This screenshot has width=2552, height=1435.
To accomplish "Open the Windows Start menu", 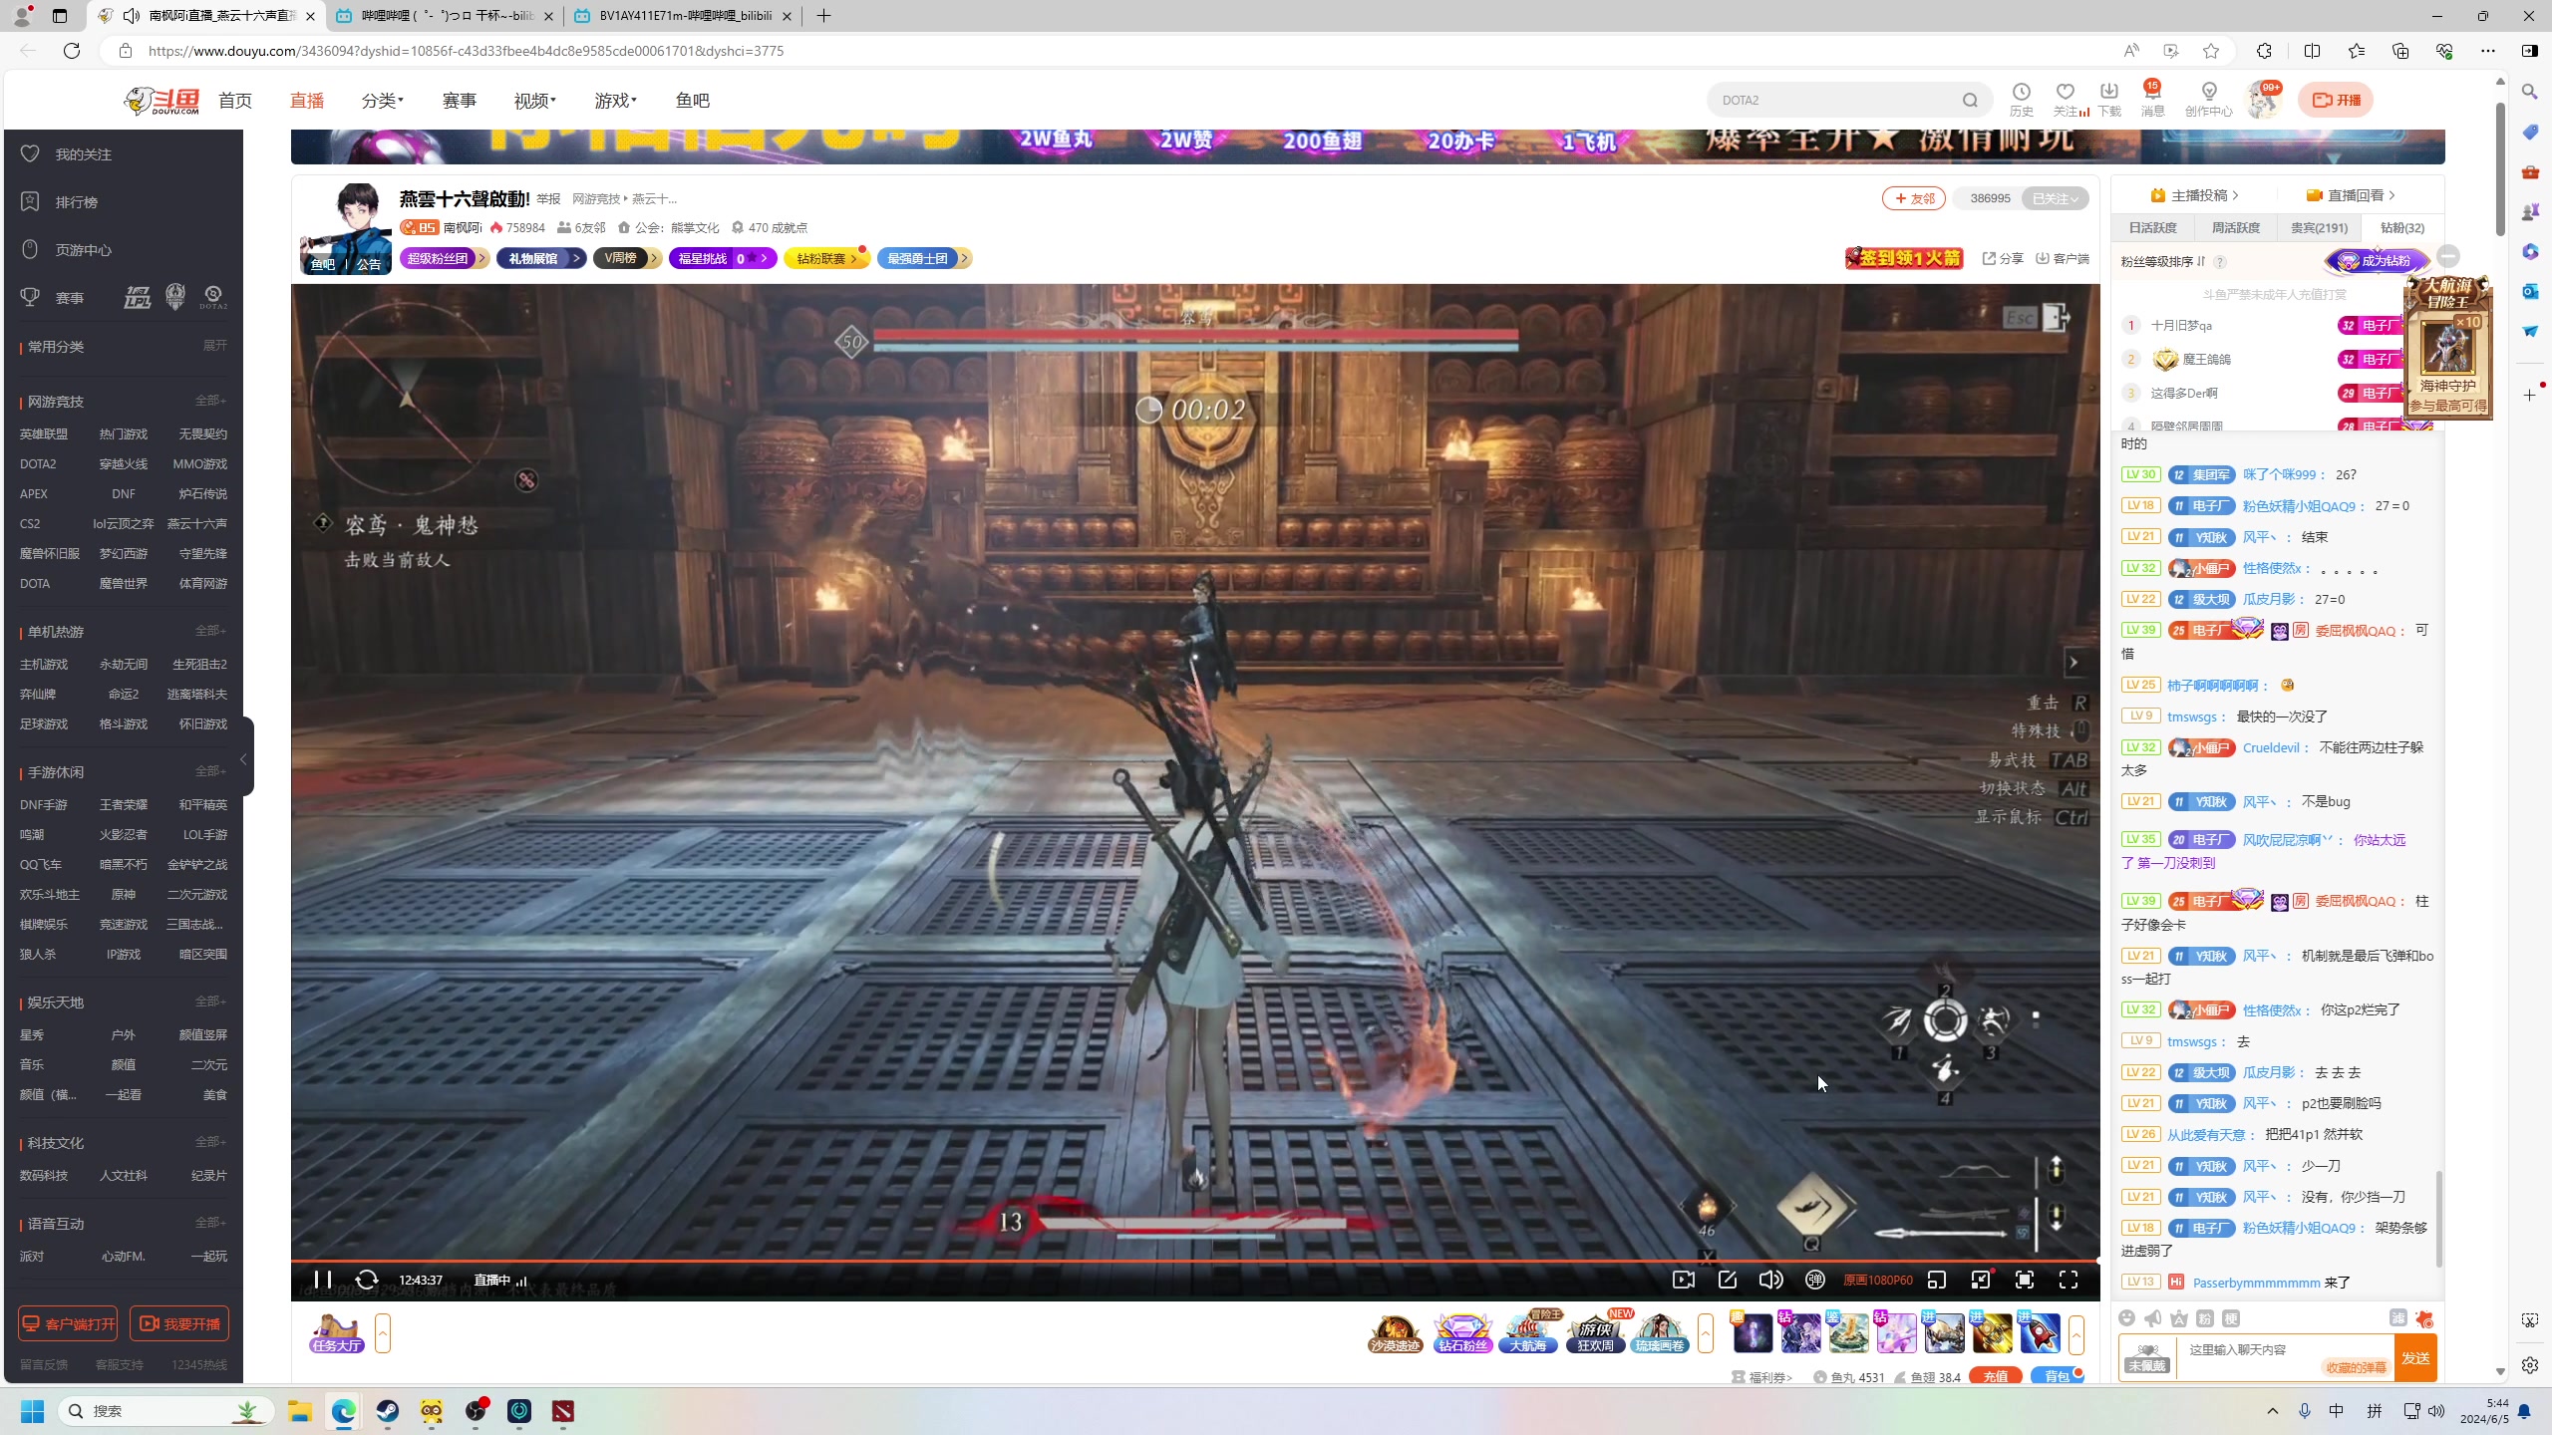I will pos(33,1411).
